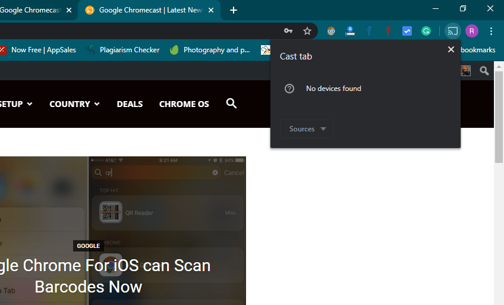Open Chrome's three-dot menu

pyautogui.click(x=491, y=31)
